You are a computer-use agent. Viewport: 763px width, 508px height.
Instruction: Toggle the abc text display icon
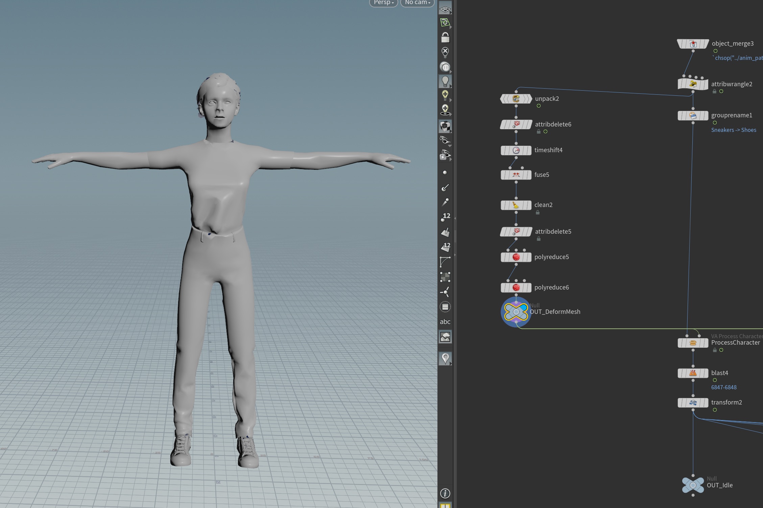[445, 322]
